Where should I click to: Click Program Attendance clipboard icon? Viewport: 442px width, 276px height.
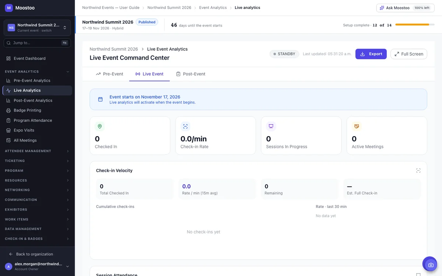[8, 120]
